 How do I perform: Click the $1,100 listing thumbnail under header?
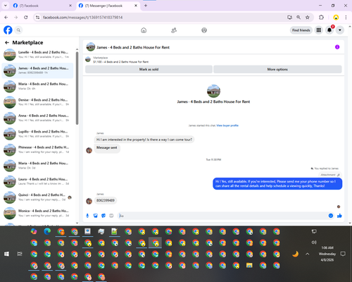88,59
